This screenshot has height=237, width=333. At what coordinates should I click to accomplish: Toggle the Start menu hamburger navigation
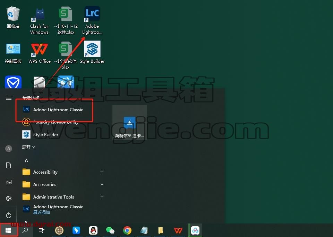[8, 98]
